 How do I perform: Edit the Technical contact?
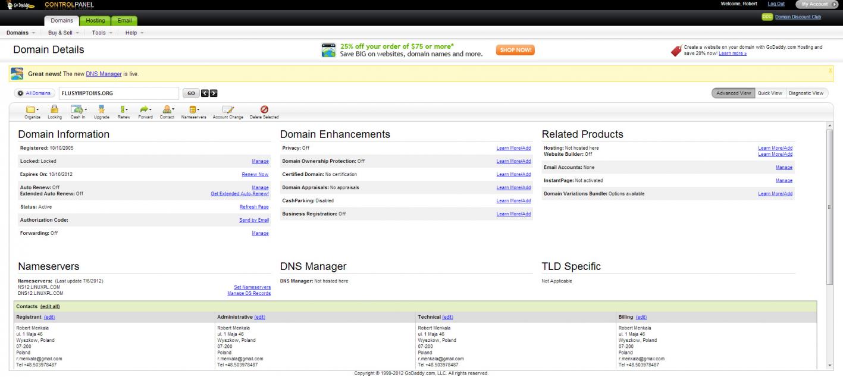[447, 317]
